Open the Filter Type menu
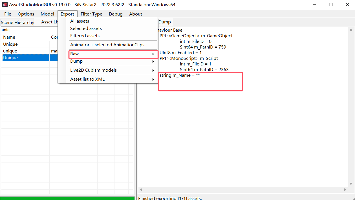The image size is (355, 200). (x=91, y=14)
